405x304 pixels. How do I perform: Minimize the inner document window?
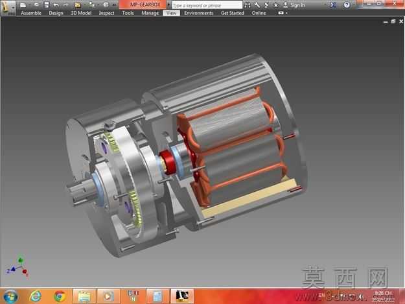click(386, 21)
